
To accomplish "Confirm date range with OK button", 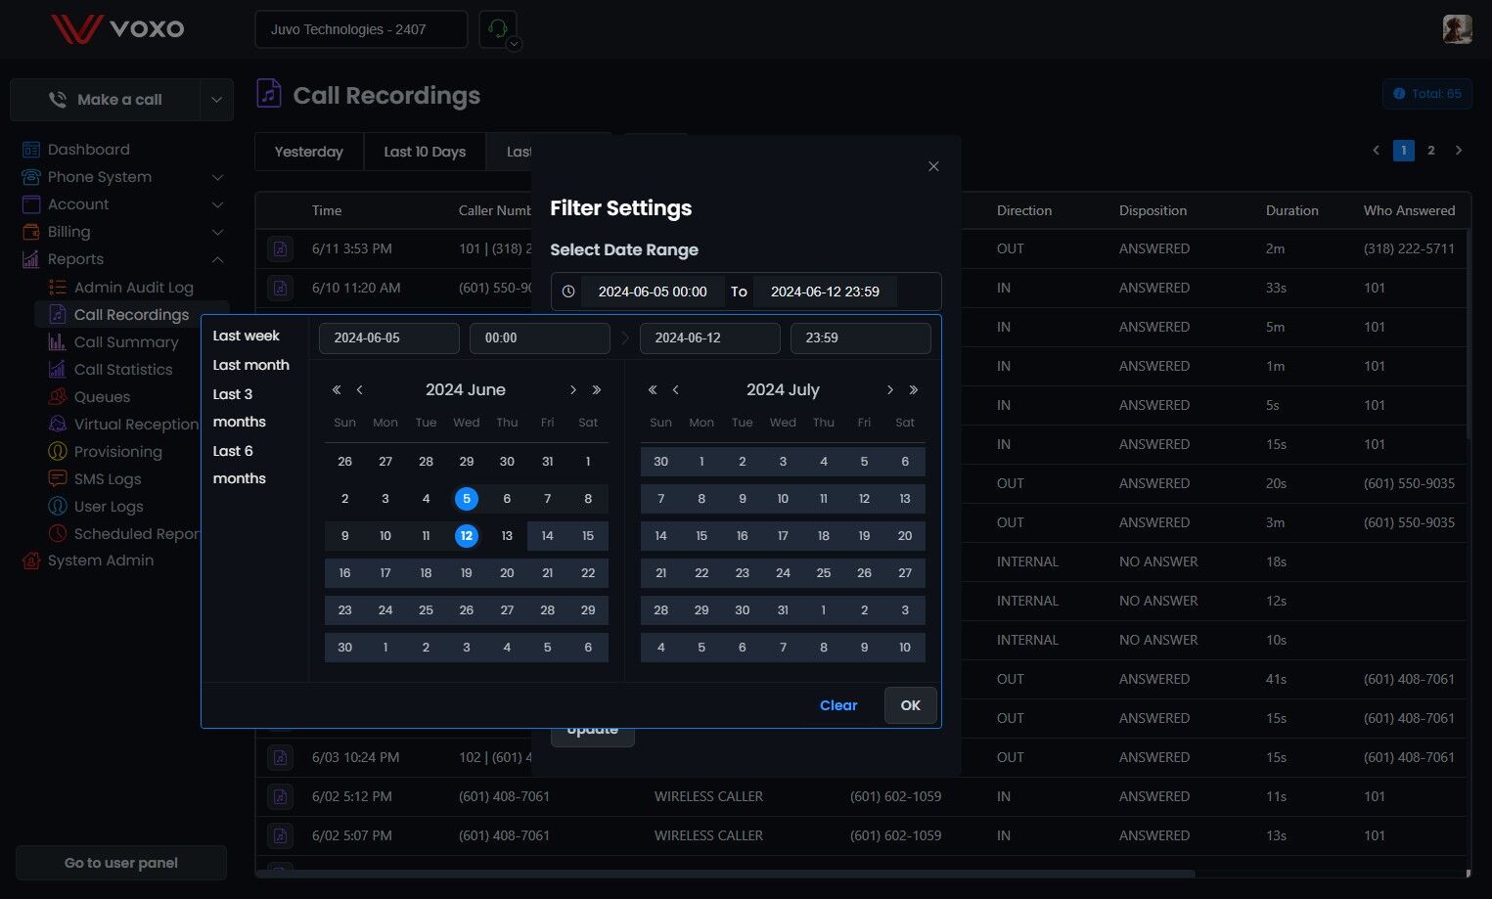I will pyautogui.click(x=911, y=705).
